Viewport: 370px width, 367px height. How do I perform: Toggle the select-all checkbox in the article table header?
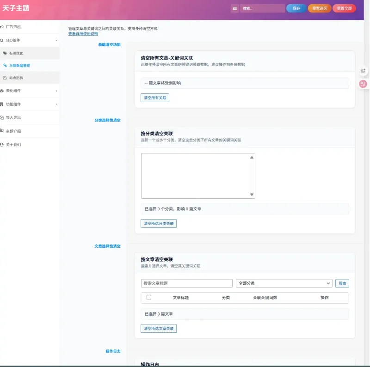(148, 297)
